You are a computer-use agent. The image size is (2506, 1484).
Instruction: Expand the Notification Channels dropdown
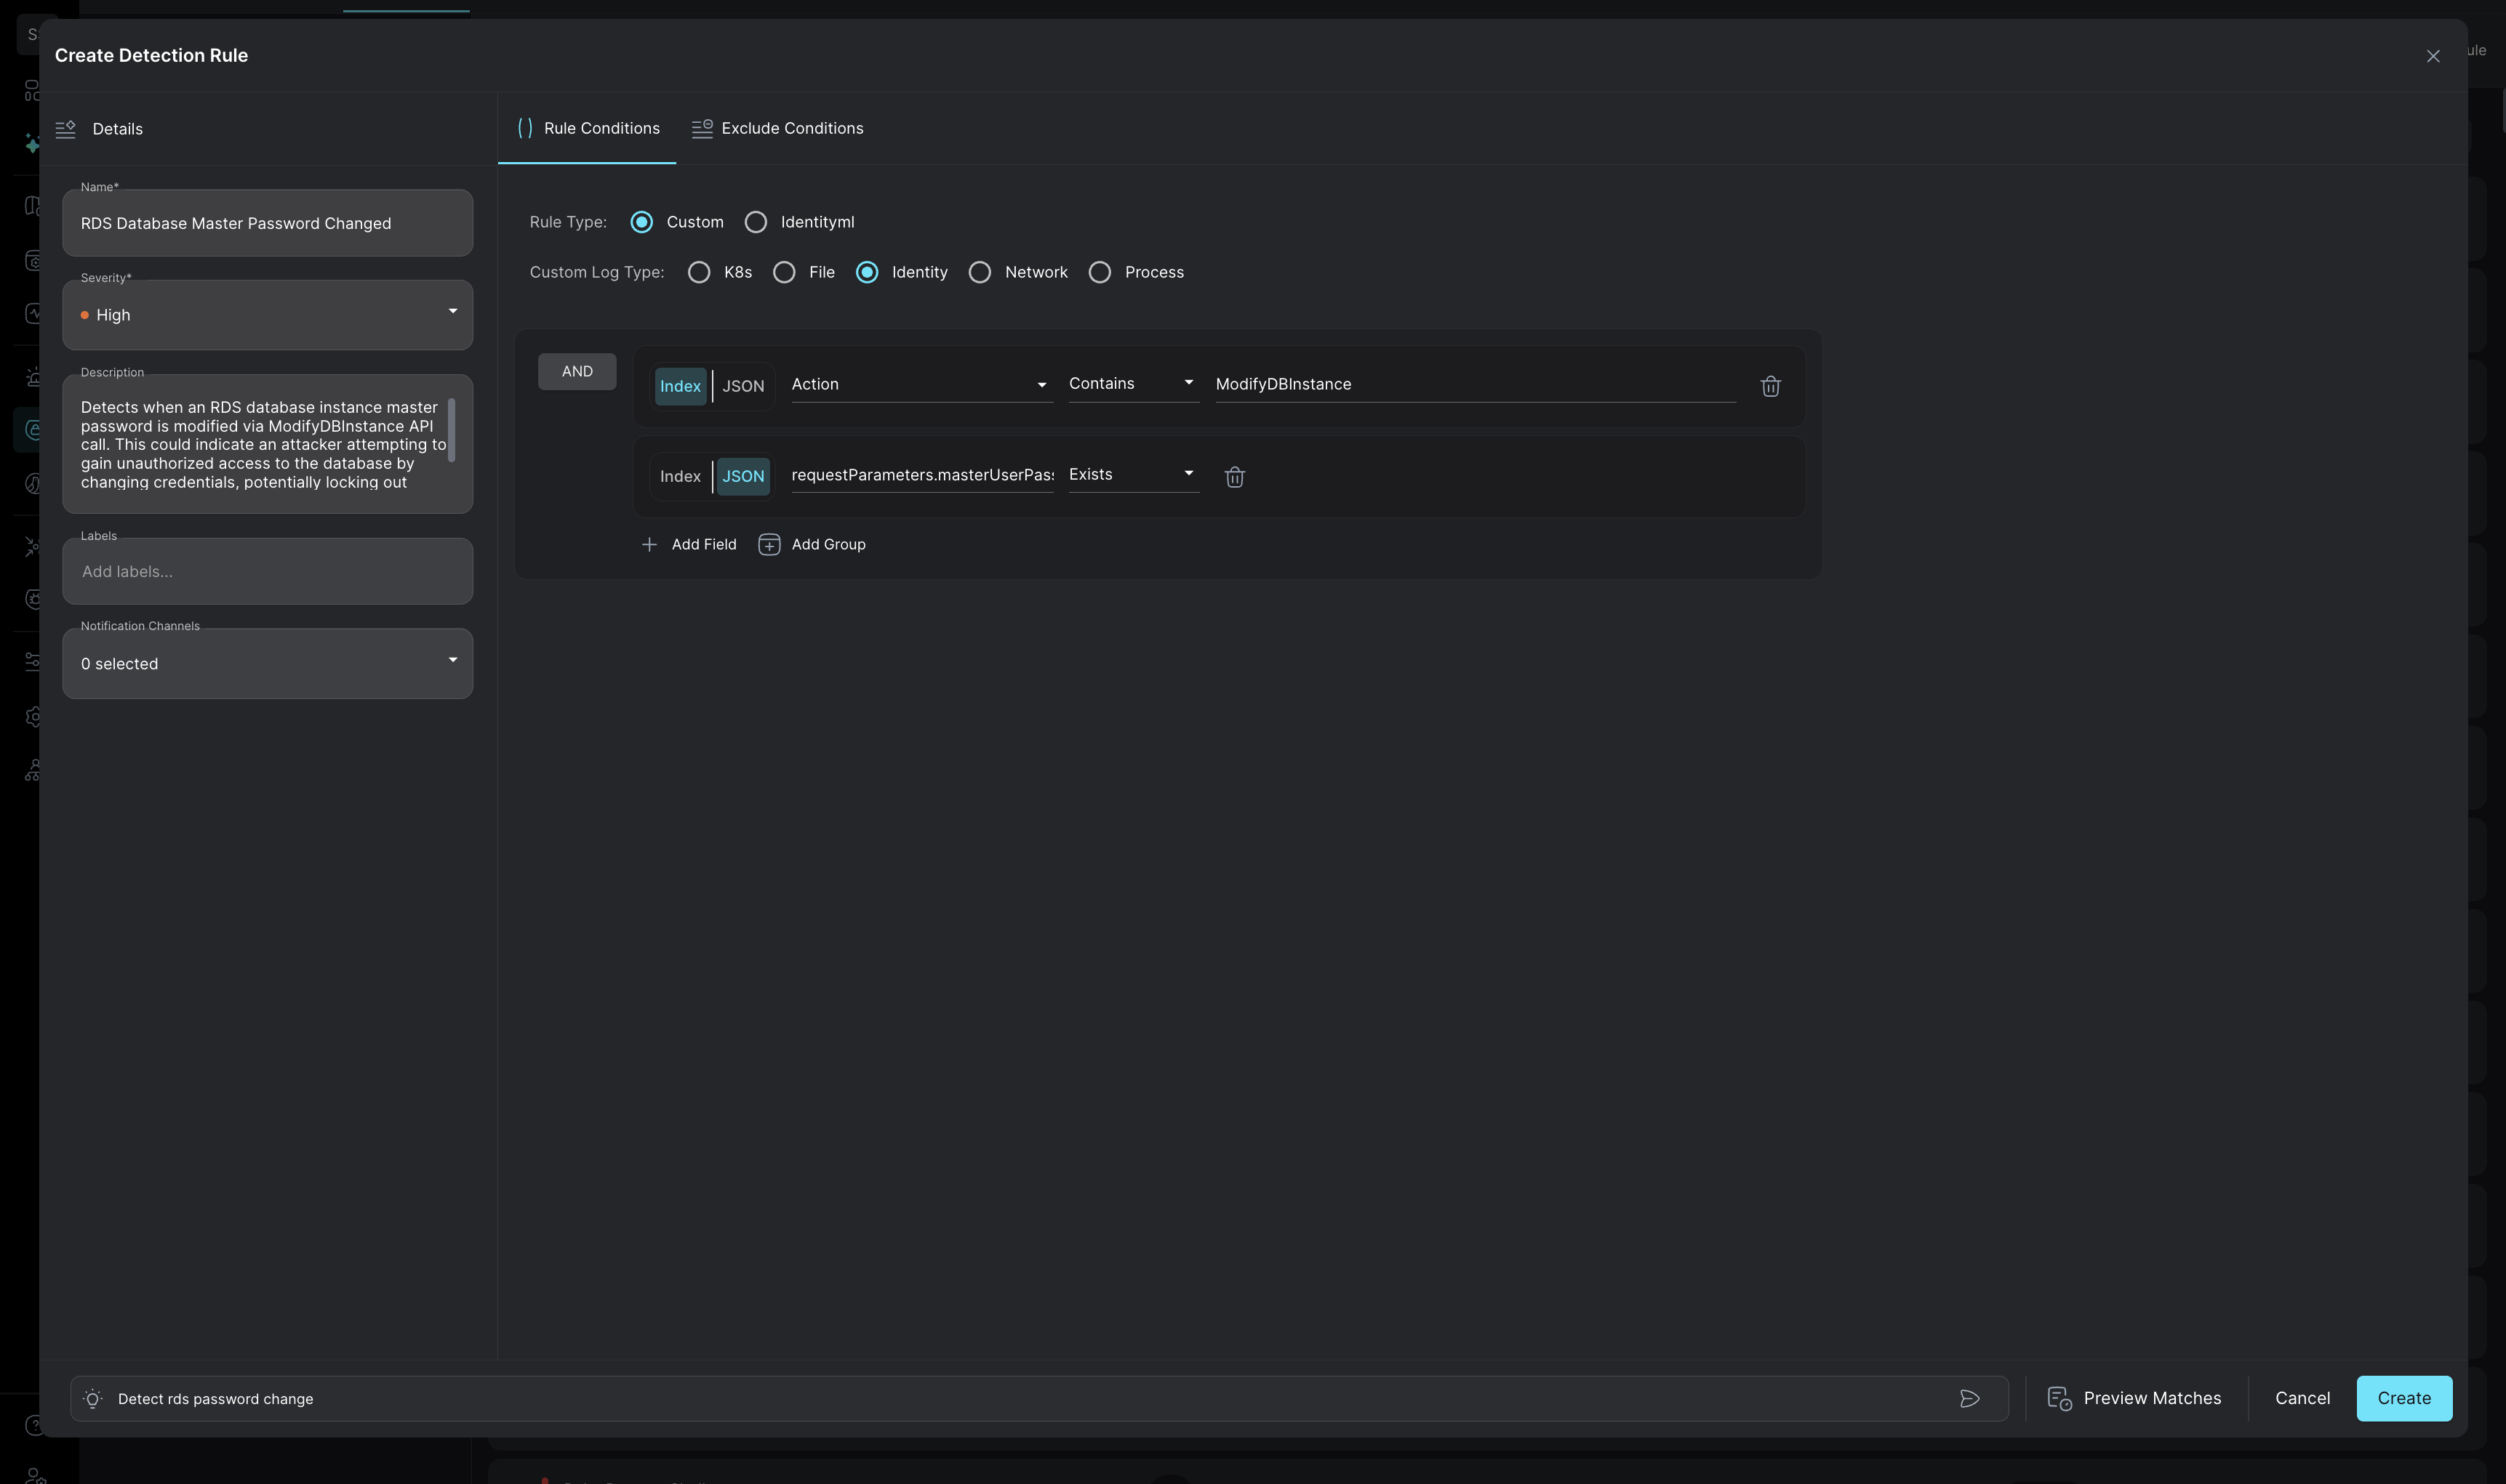pyautogui.click(x=267, y=663)
